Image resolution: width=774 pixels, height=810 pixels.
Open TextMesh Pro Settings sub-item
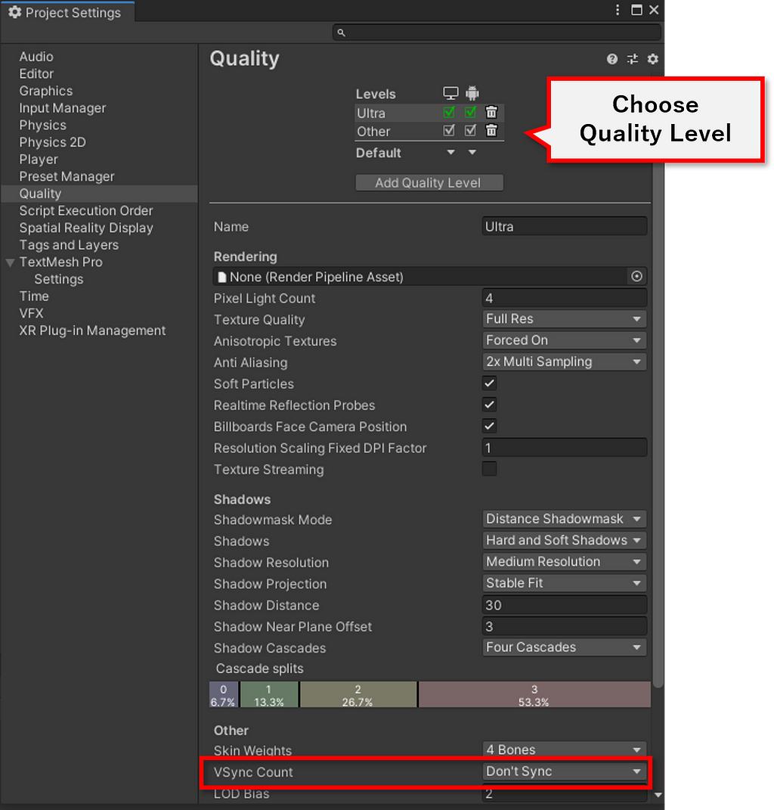pyautogui.click(x=59, y=279)
